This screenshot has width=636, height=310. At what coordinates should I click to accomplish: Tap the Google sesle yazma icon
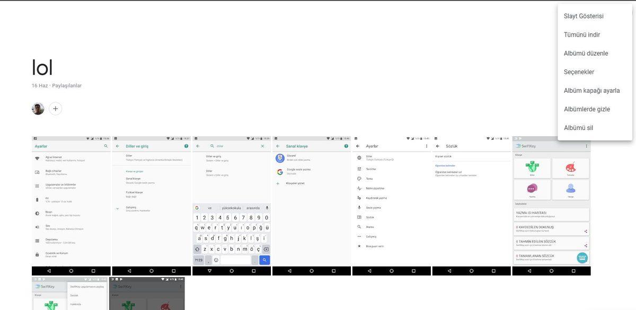[279, 172]
